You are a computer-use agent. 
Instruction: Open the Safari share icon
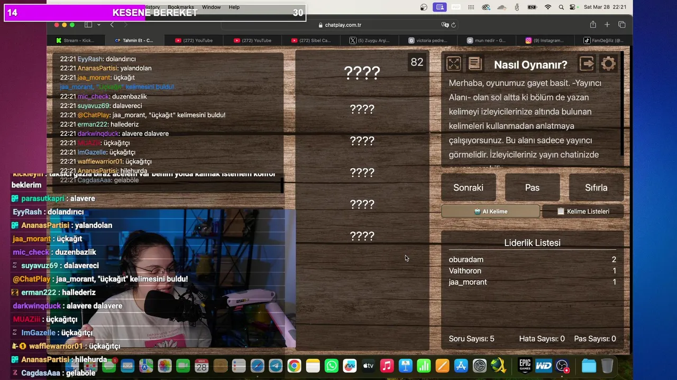pyautogui.click(x=593, y=25)
